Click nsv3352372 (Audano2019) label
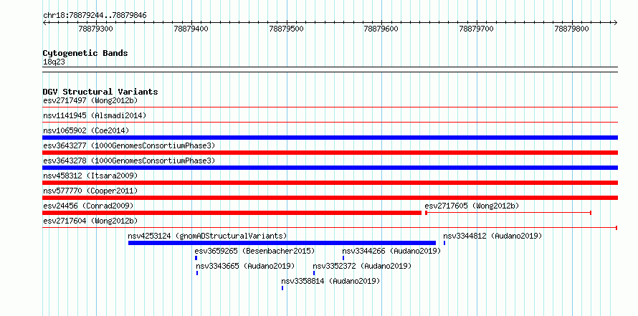Image resolution: width=638 pixels, height=316 pixels. [x=362, y=266]
